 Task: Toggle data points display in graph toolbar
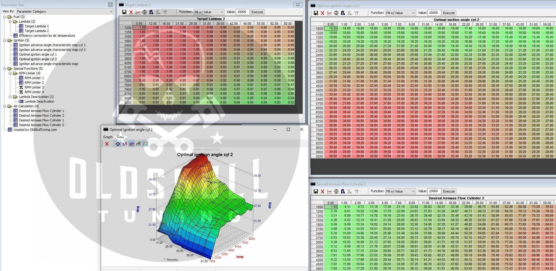[125, 144]
